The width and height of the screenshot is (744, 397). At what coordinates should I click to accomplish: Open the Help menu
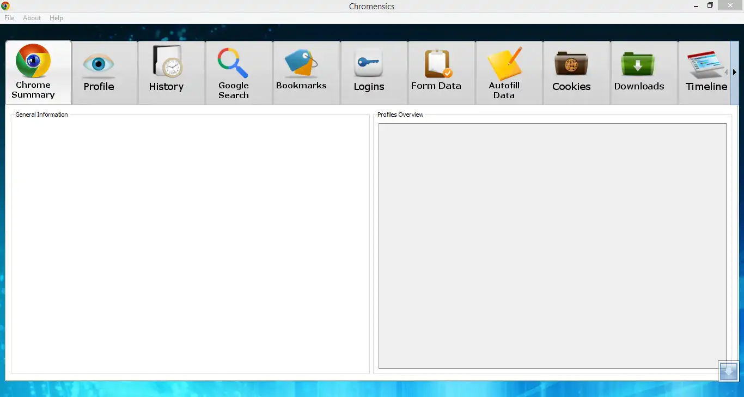(x=56, y=18)
